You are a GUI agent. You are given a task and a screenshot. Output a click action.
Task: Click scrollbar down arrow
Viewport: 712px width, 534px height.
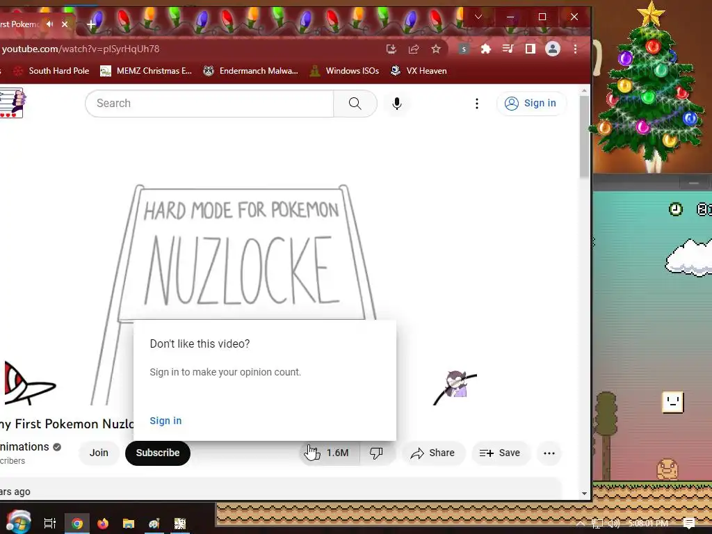tap(584, 494)
